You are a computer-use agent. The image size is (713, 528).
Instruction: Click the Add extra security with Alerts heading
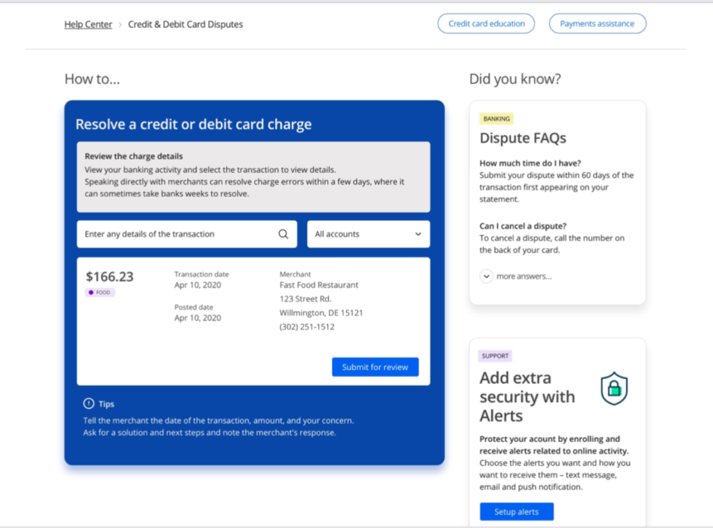[527, 396]
